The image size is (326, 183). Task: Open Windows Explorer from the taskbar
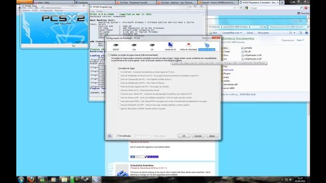[x=64, y=179]
